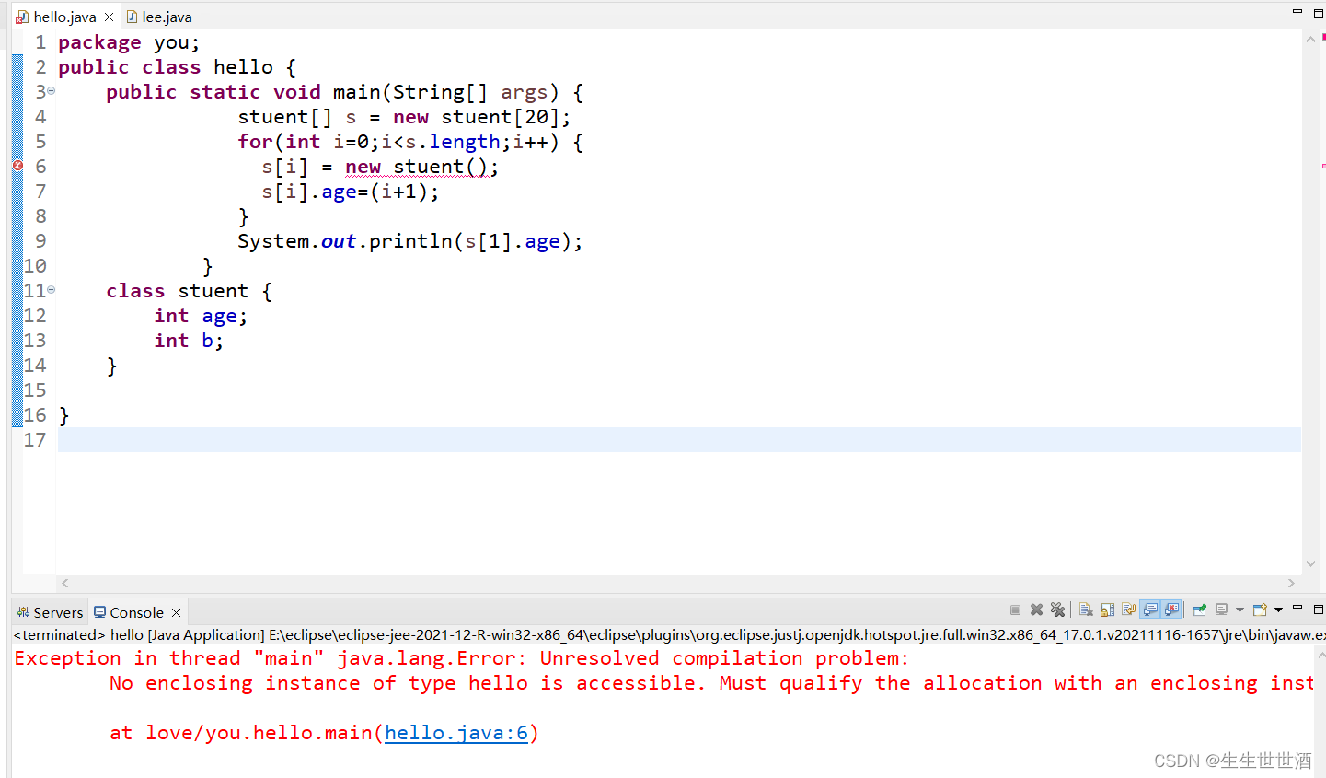Collapse the stuent class fold on line 11
1326x778 pixels.
50,289
